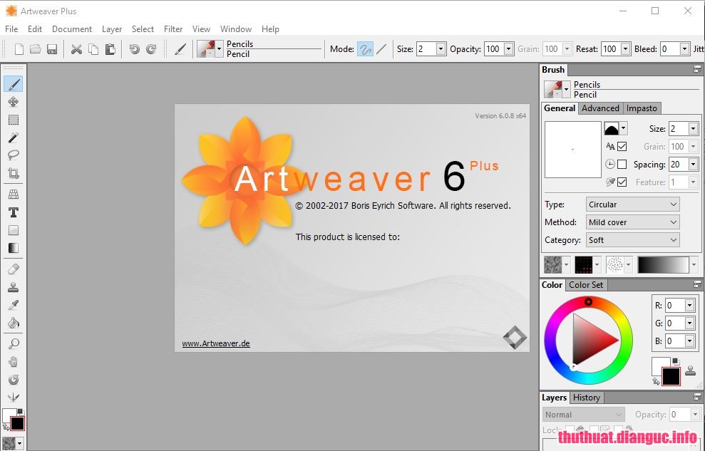This screenshot has width=705, height=451.
Task: Select the Rotate Canvas tool
Action: point(14,380)
